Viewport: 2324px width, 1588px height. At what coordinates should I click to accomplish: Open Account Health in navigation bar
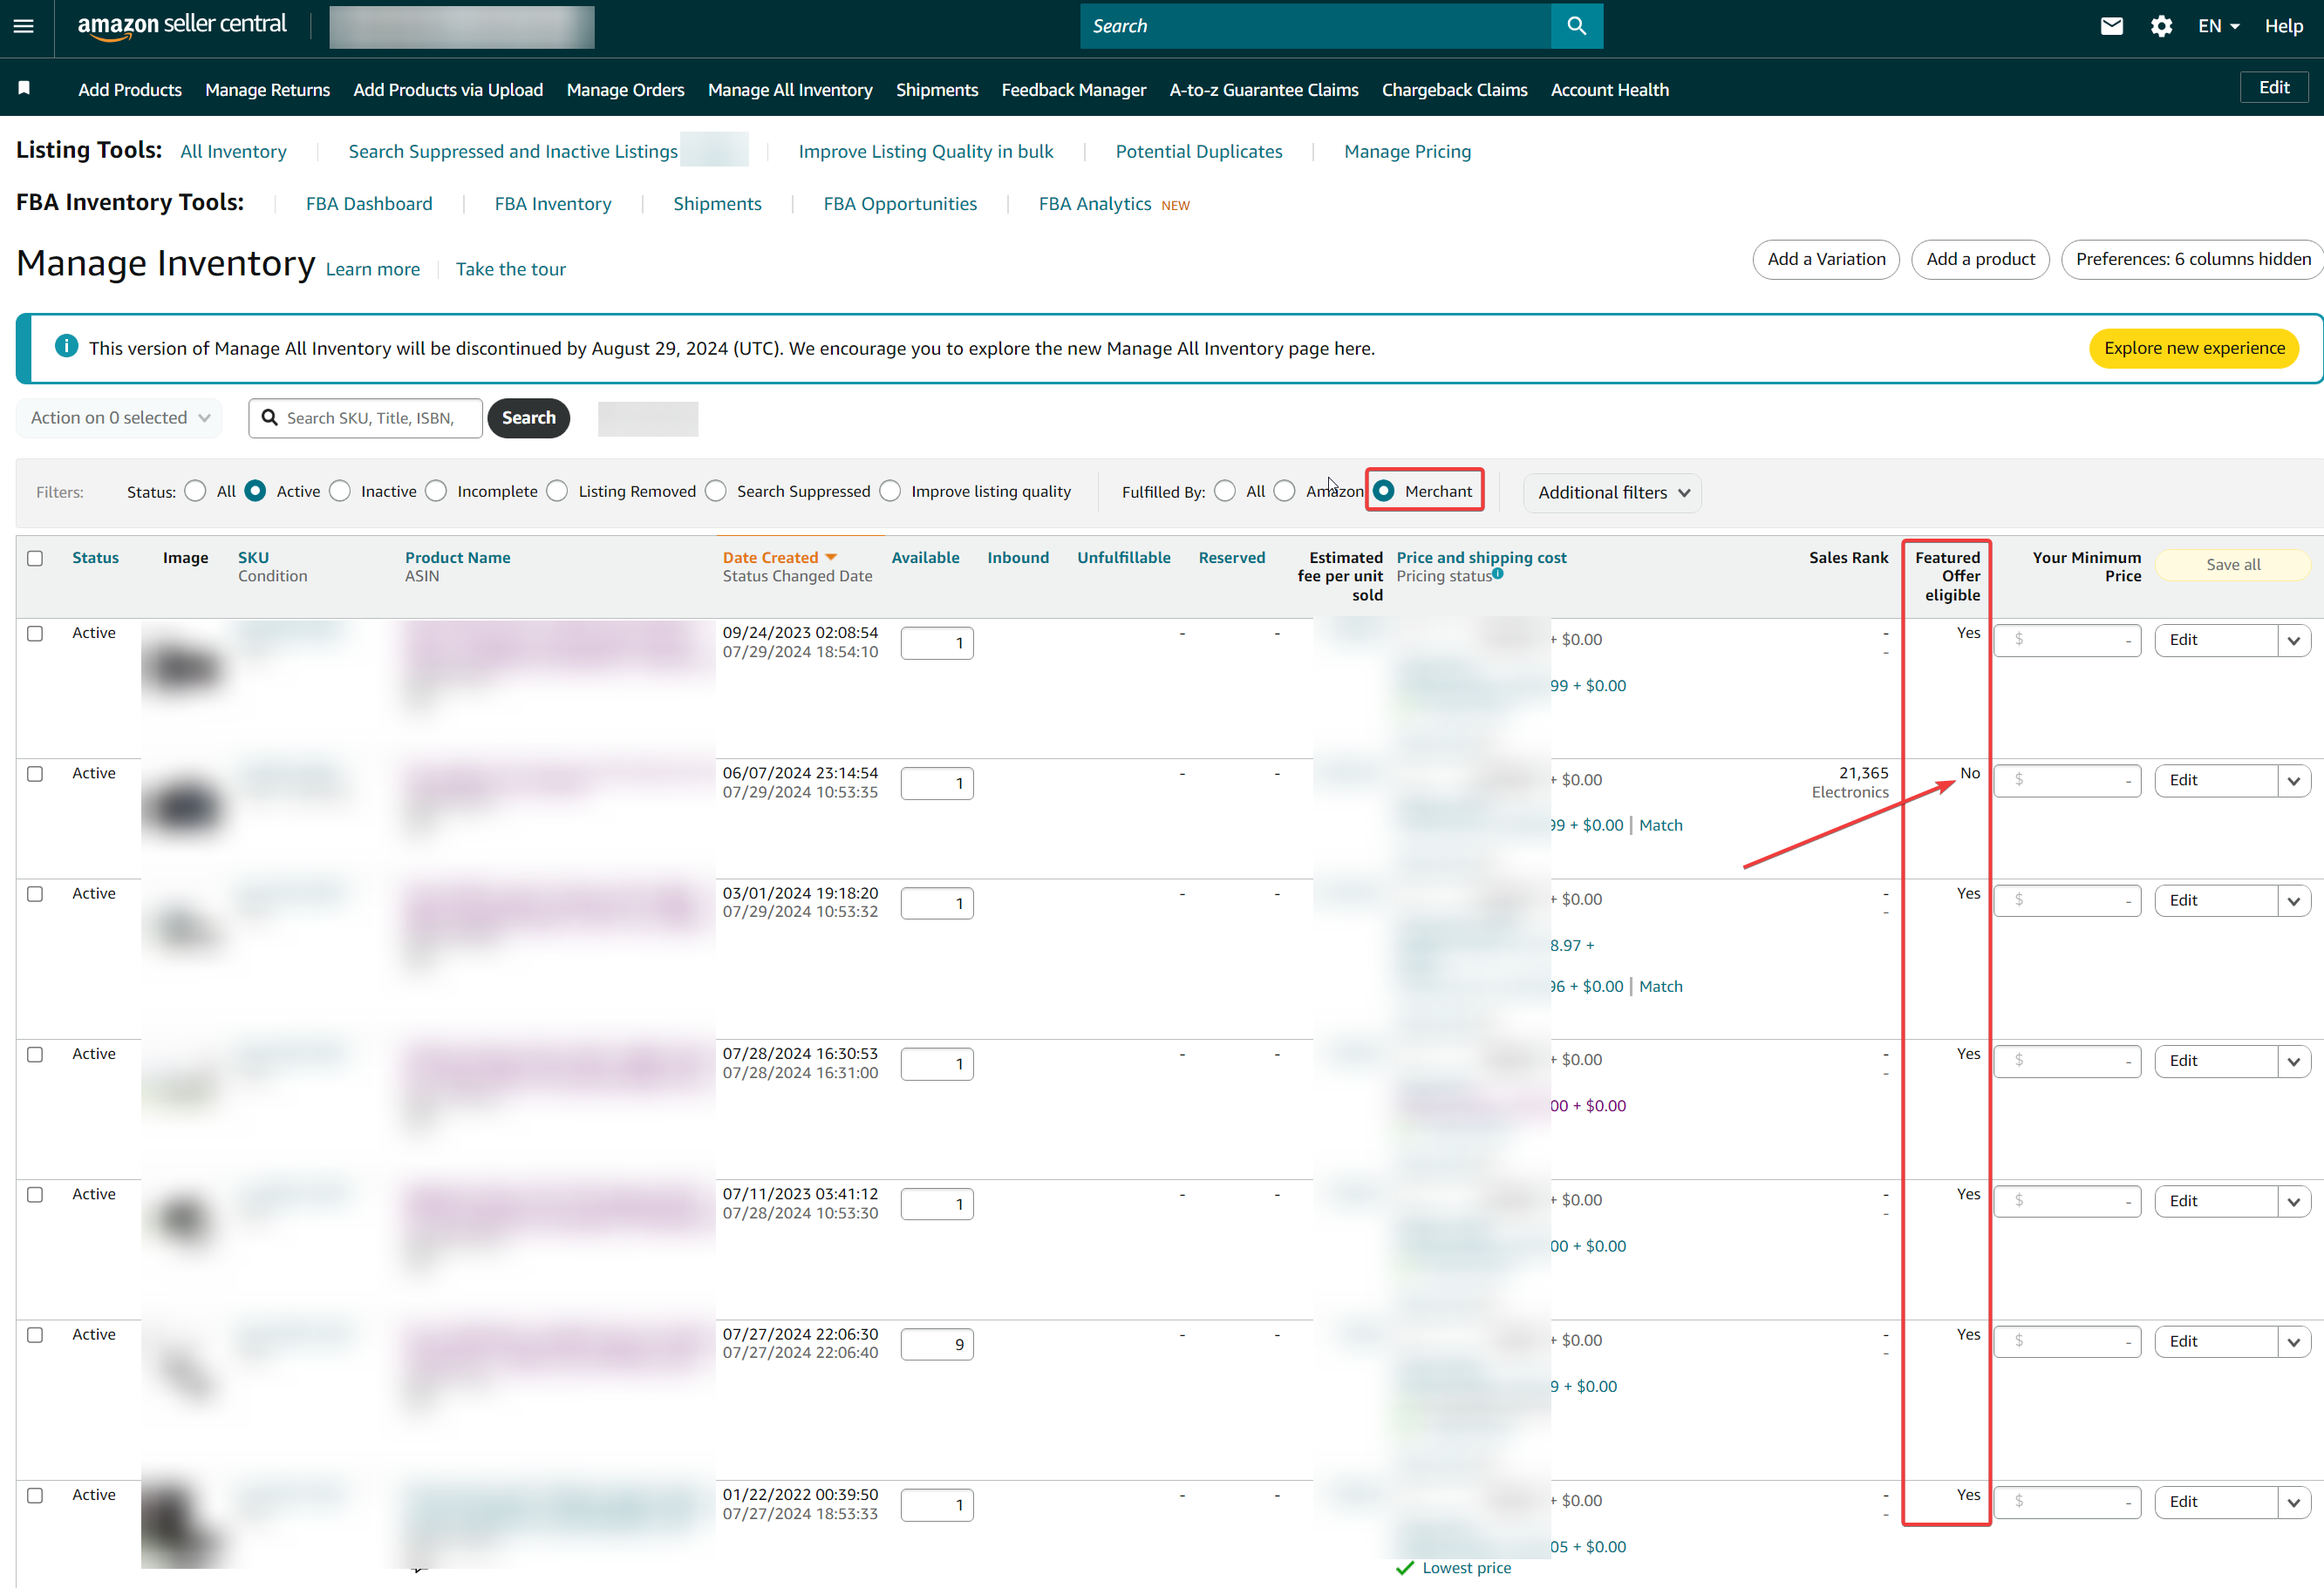point(1609,89)
